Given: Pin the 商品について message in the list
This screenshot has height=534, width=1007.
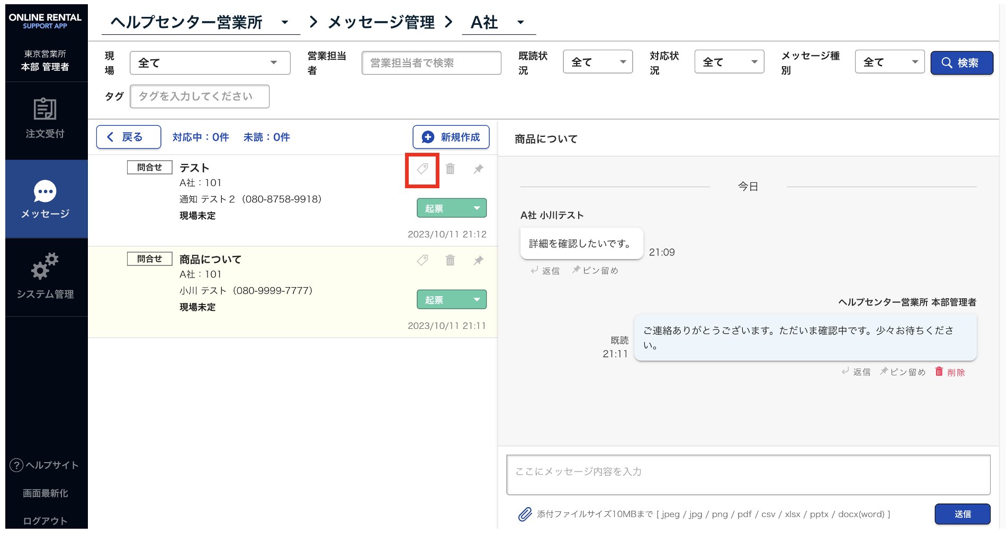Looking at the screenshot, I should point(478,260).
